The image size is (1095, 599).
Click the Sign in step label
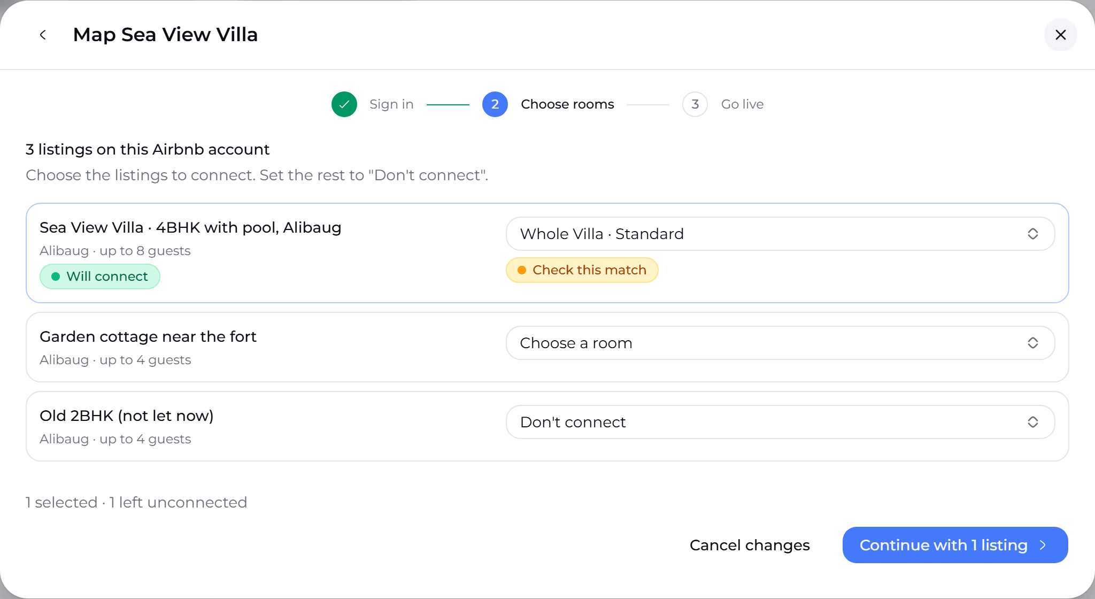[391, 104]
